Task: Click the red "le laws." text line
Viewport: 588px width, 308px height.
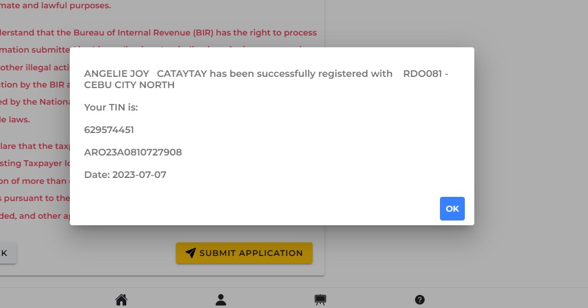Action: point(15,119)
